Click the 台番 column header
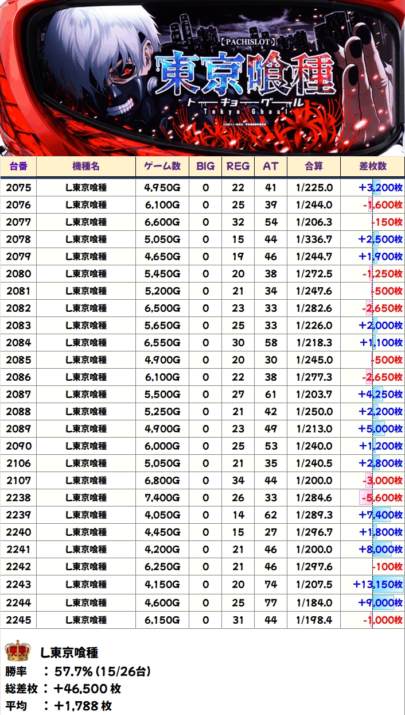The image size is (405, 715). tap(18, 166)
